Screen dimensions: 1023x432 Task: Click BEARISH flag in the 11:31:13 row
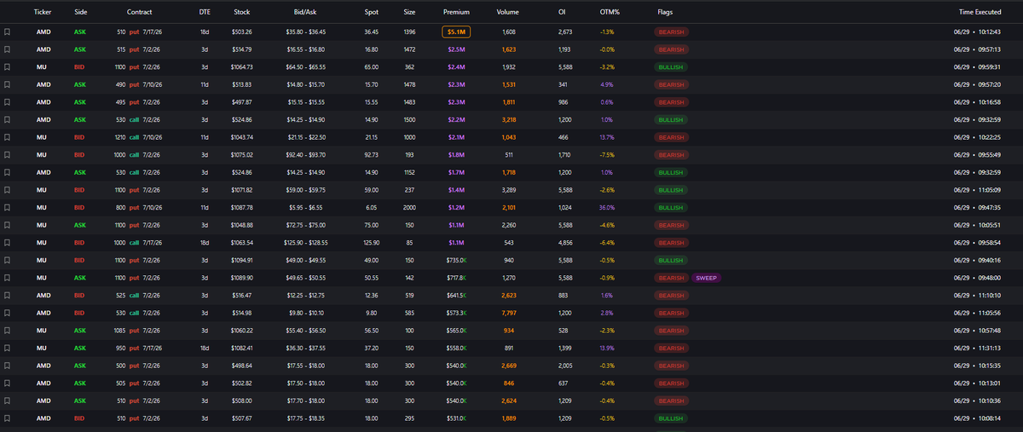[x=671, y=348]
